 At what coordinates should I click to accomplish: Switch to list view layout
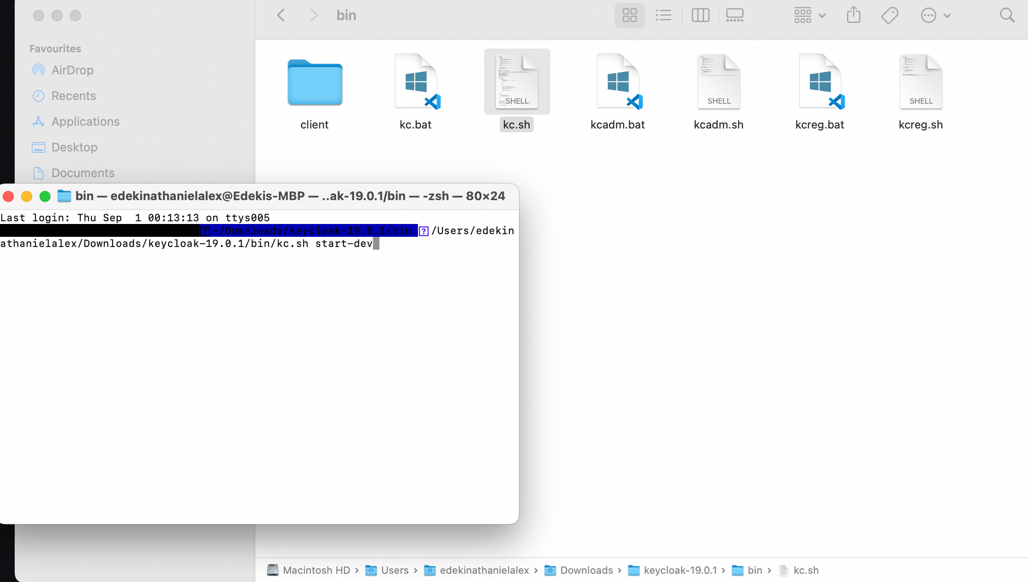664,15
